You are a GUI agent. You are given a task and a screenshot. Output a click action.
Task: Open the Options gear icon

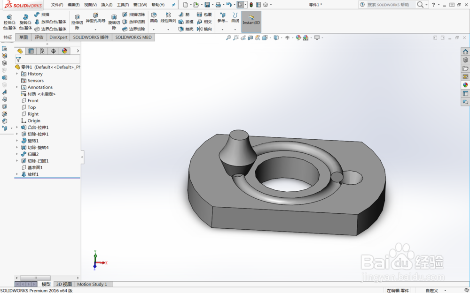pyautogui.click(x=266, y=5)
